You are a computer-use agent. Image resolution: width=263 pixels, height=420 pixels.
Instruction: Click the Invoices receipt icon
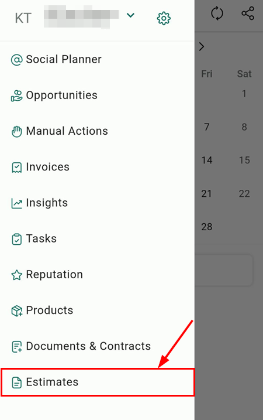16,168
